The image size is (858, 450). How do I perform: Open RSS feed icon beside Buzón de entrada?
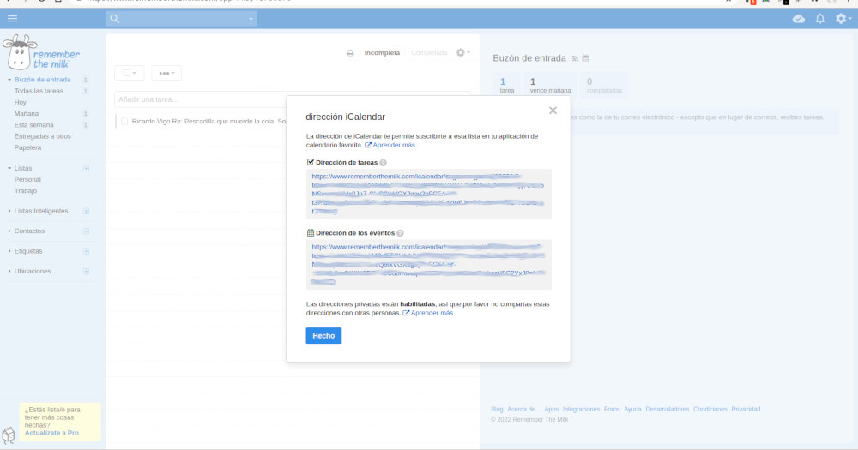coord(575,58)
